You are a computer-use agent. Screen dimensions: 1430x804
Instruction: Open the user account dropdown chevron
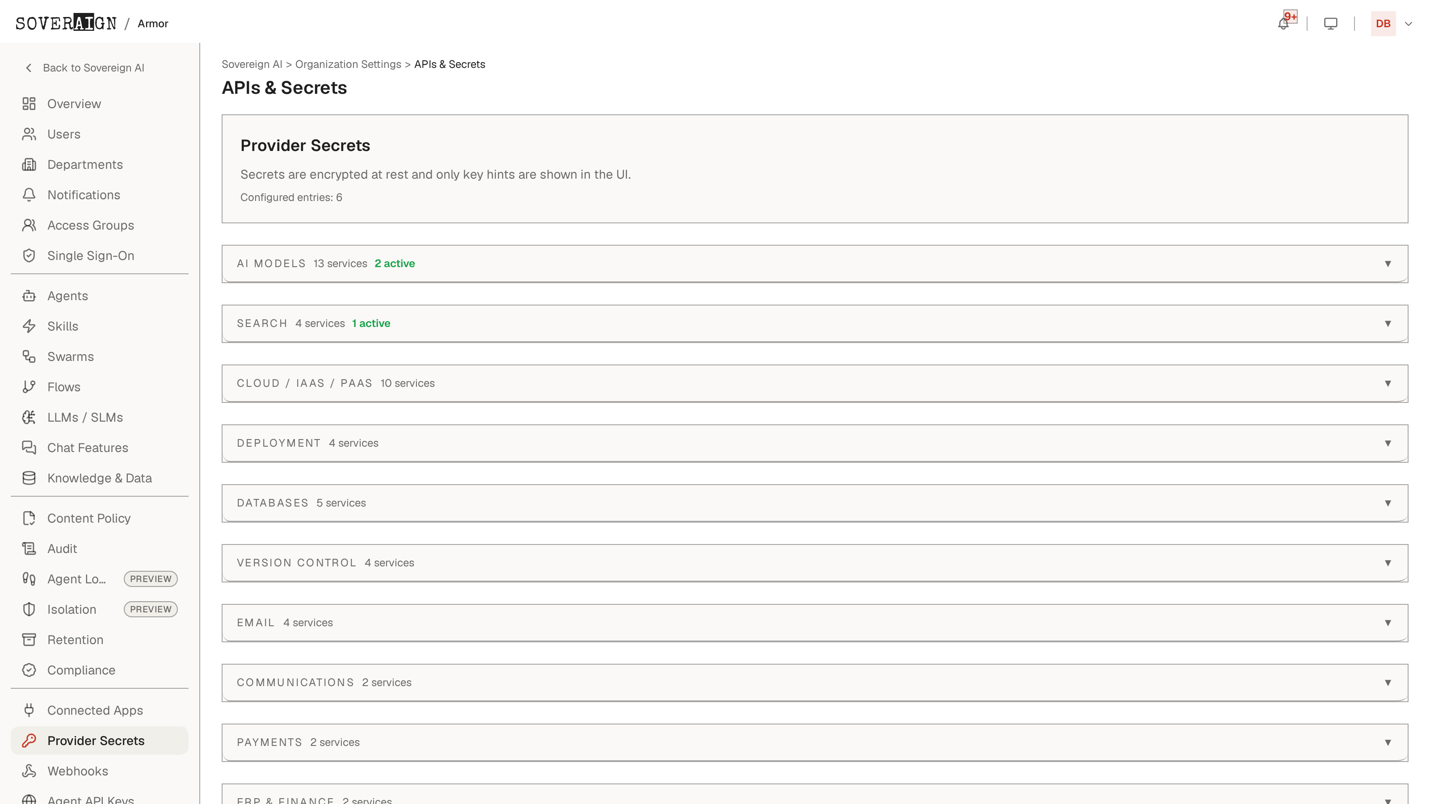[x=1409, y=24]
